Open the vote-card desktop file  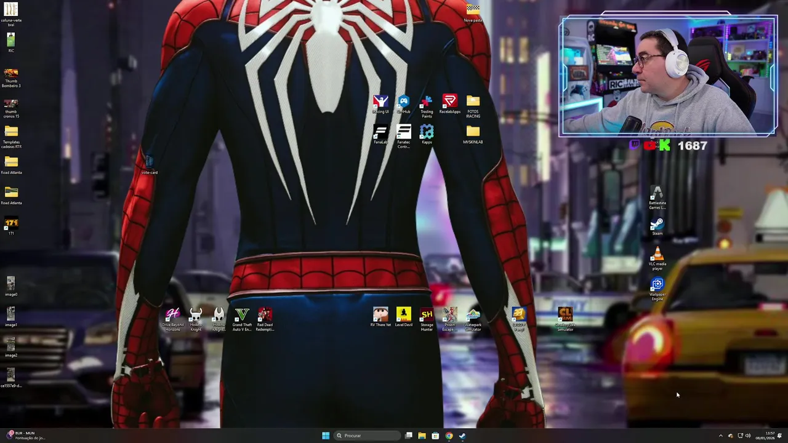150,165
